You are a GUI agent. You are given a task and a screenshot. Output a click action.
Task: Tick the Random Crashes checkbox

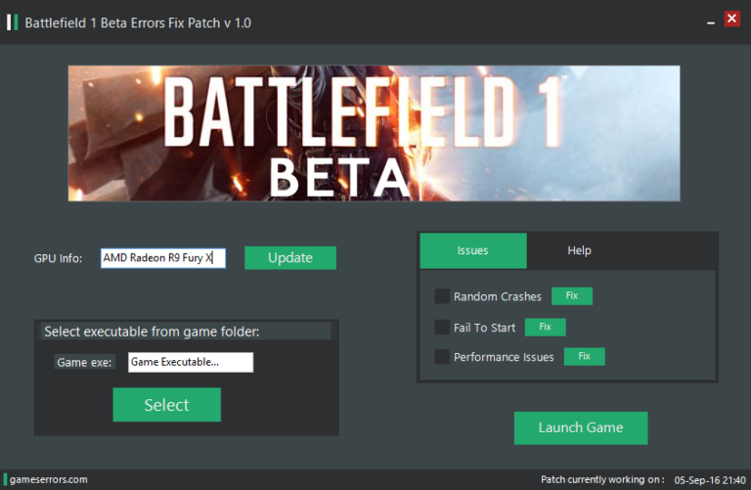point(442,296)
